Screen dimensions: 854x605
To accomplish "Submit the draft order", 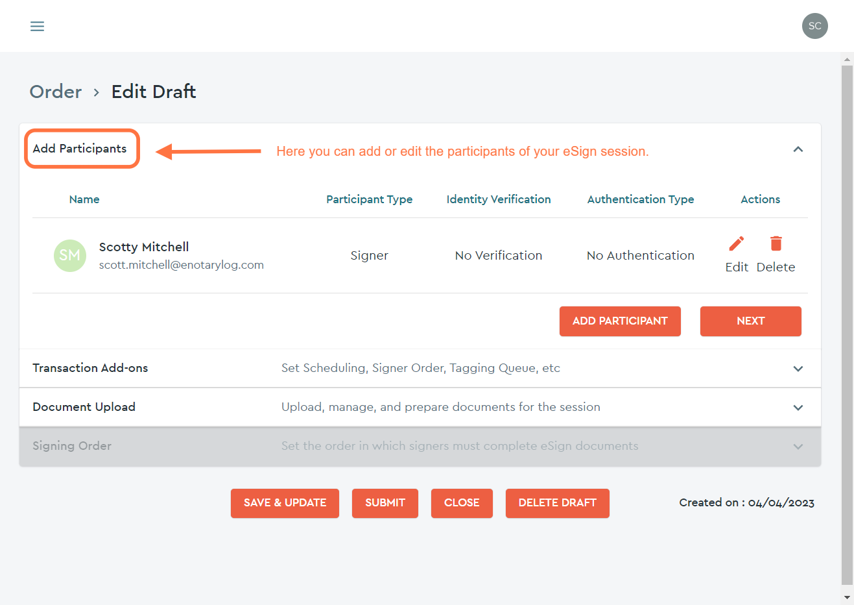I will coord(385,503).
